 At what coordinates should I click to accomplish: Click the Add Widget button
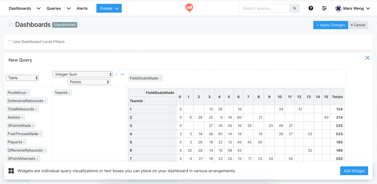point(354,171)
